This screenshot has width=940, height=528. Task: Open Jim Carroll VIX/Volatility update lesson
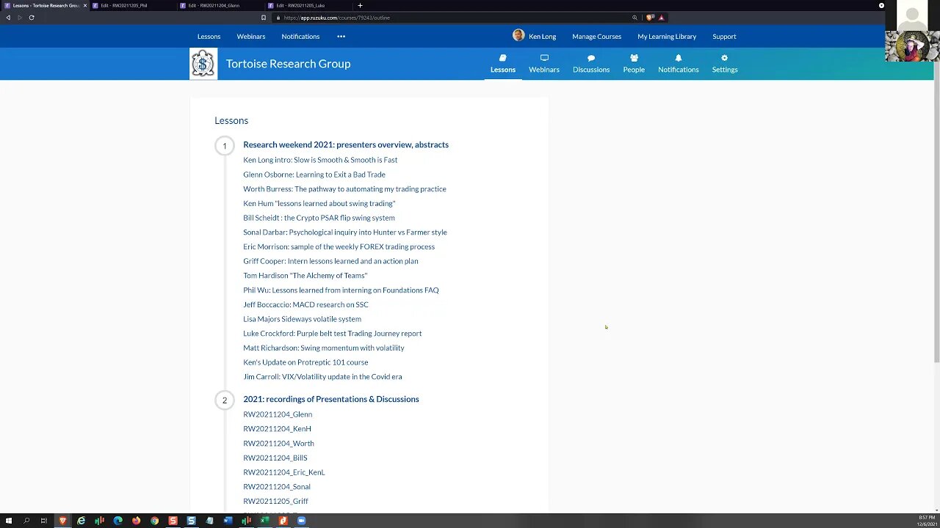[322, 377]
